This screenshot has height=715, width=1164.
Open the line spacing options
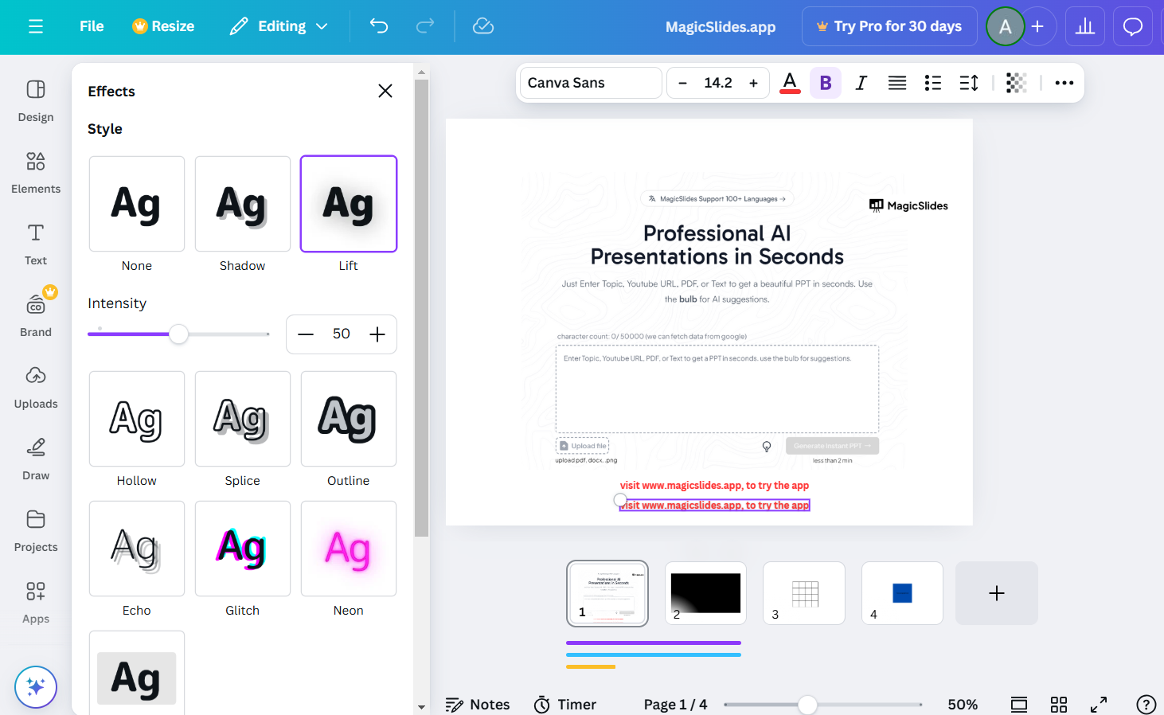pyautogui.click(x=969, y=83)
